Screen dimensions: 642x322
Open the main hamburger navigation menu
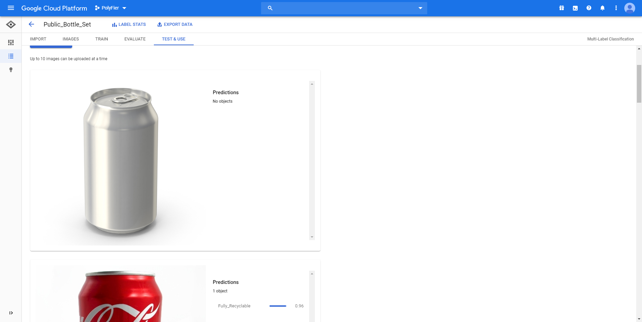(x=11, y=8)
